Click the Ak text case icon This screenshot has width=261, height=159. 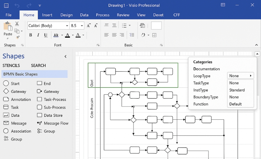pyautogui.click(x=56, y=35)
